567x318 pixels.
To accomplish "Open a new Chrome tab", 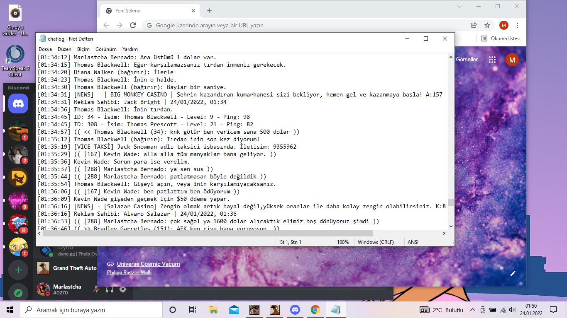I will point(209,11).
